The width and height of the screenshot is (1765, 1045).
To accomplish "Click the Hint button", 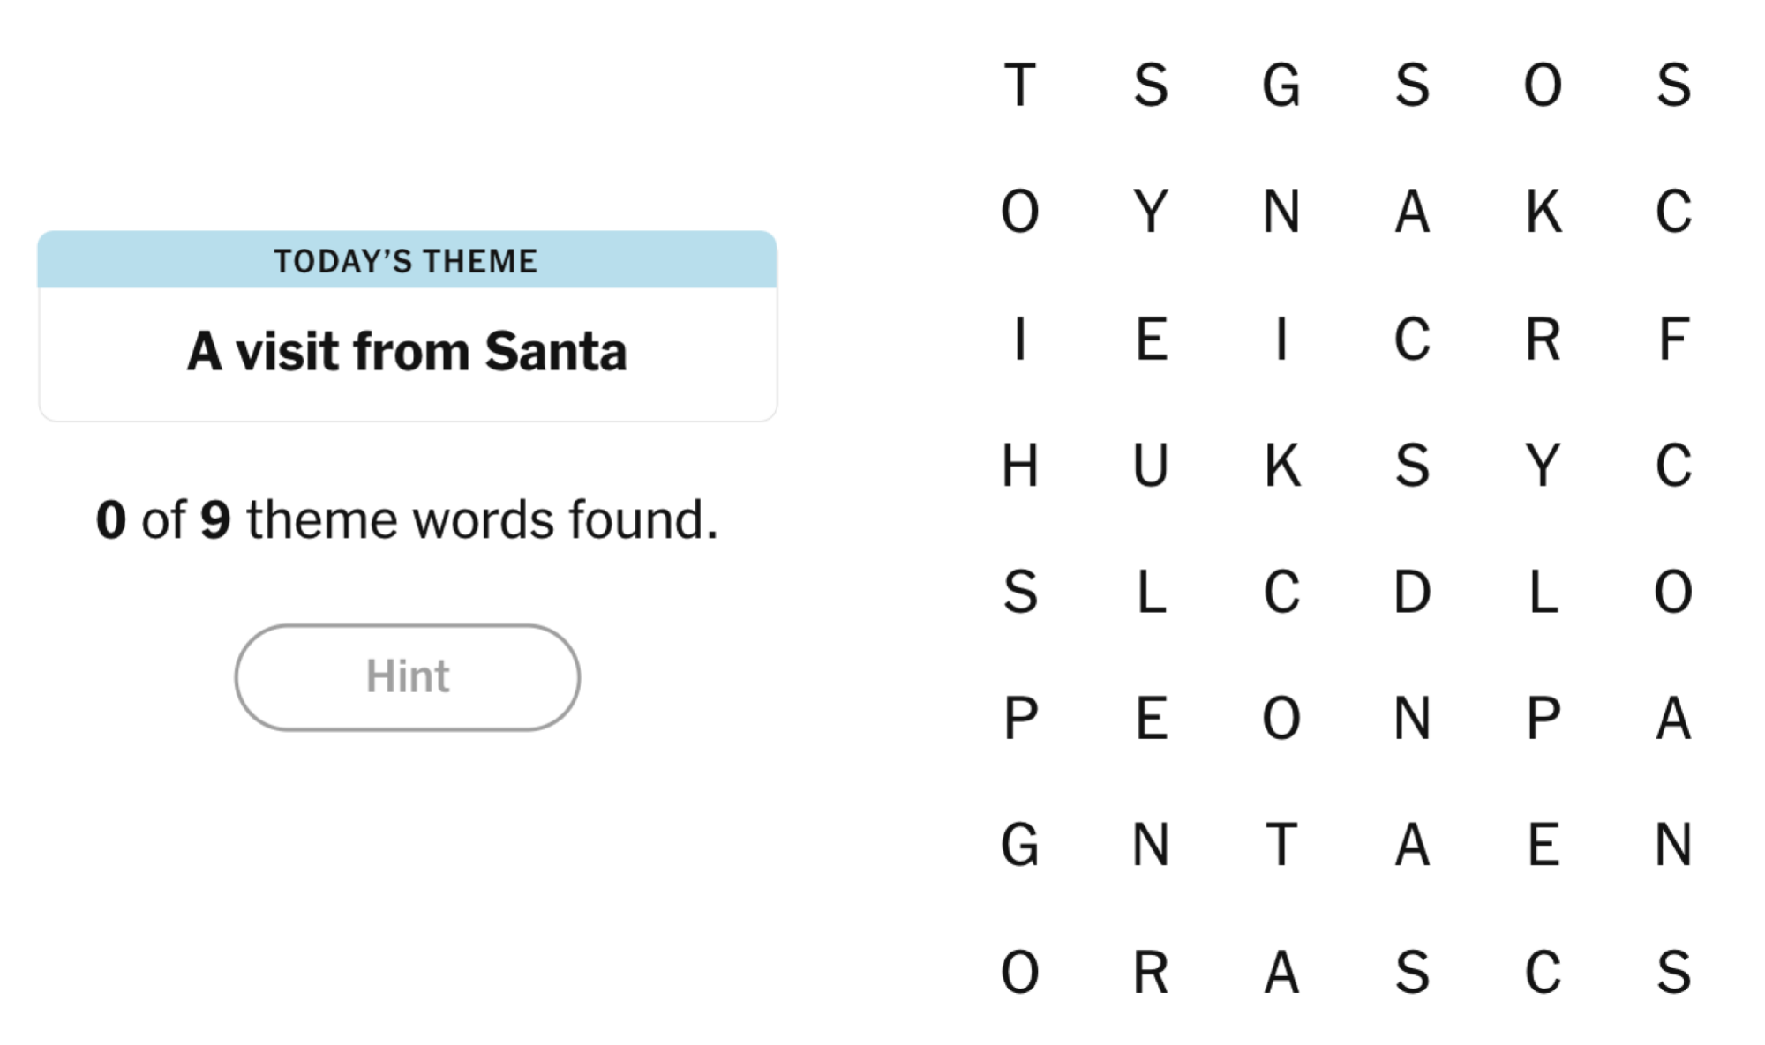I will [x=407, y=677].
